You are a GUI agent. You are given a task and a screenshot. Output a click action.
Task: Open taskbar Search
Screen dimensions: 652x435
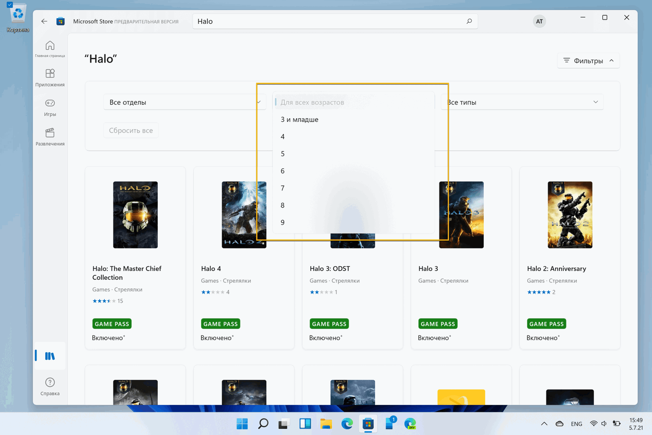[263, 424]
